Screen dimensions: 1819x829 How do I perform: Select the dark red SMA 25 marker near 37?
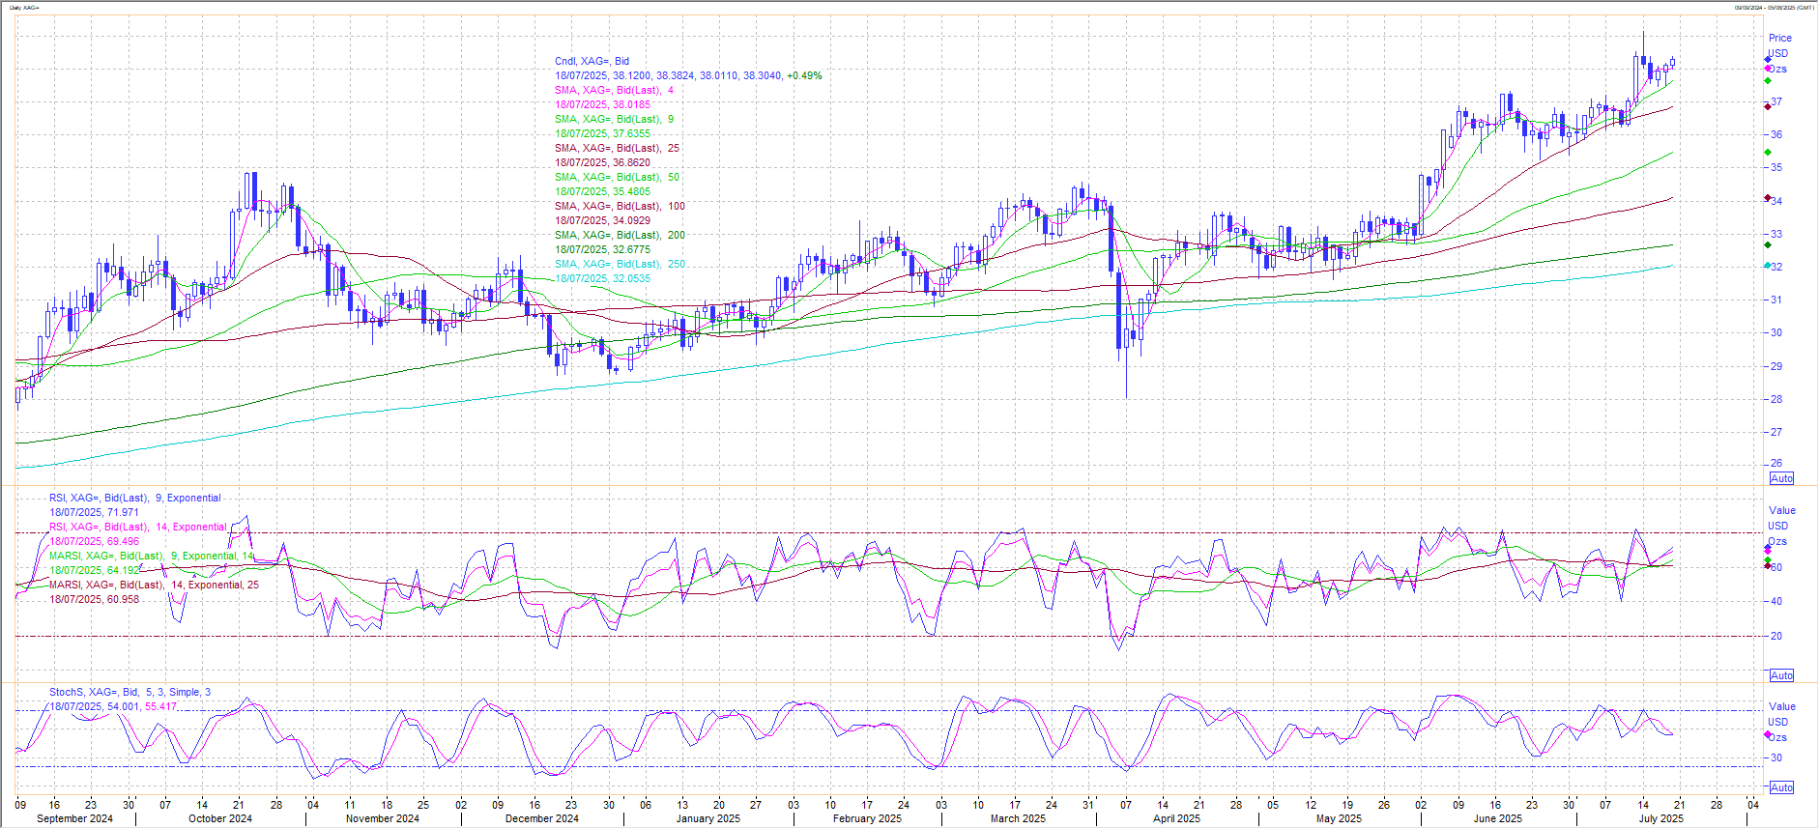pos(1768,106)
